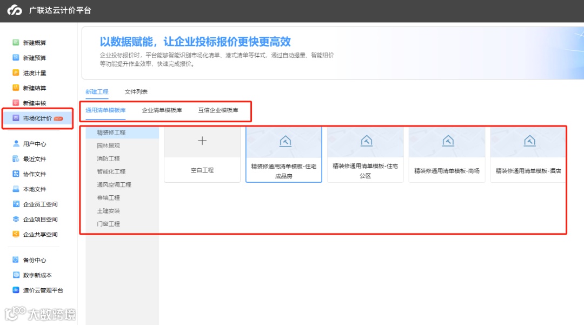Click the 企业共享空间 sidebar icon

point(16,234)
